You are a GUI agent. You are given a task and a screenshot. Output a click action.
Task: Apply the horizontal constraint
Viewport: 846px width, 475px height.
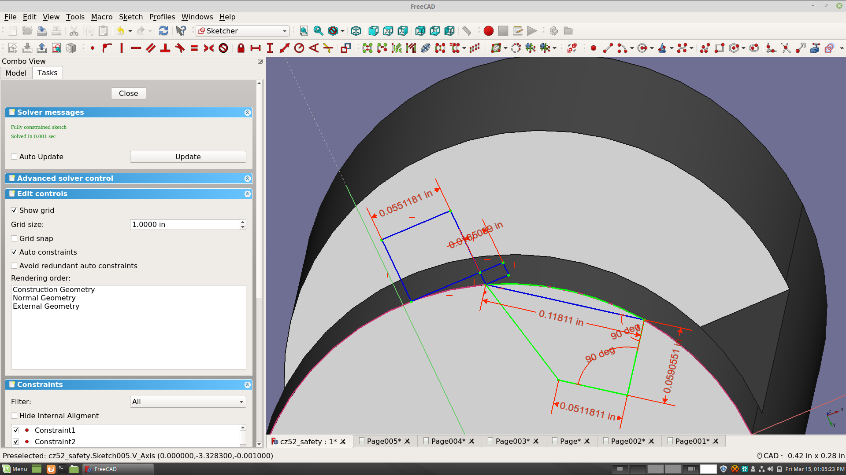pyautogui.click(x=136, y=48)
